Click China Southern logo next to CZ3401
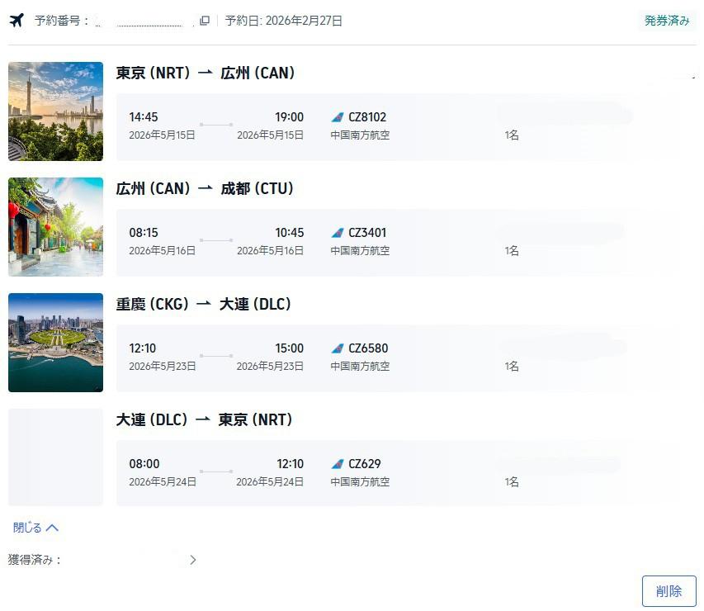704x611 pixels. tap(338, 233)
